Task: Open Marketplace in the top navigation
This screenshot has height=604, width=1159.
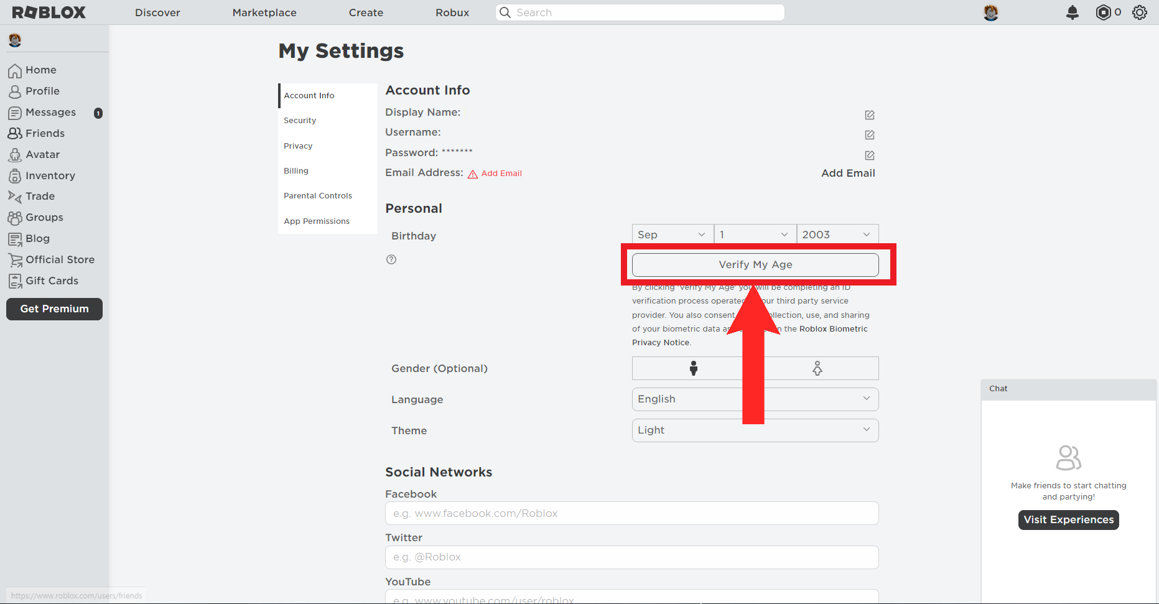Action: [x=264, y=12]
